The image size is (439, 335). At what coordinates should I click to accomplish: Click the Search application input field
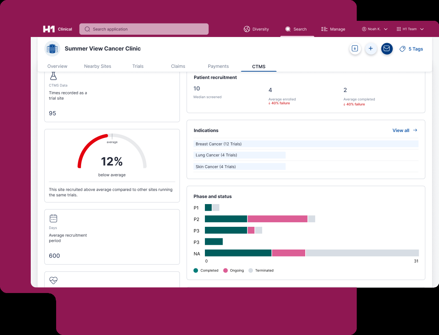[x=144, y=29]
